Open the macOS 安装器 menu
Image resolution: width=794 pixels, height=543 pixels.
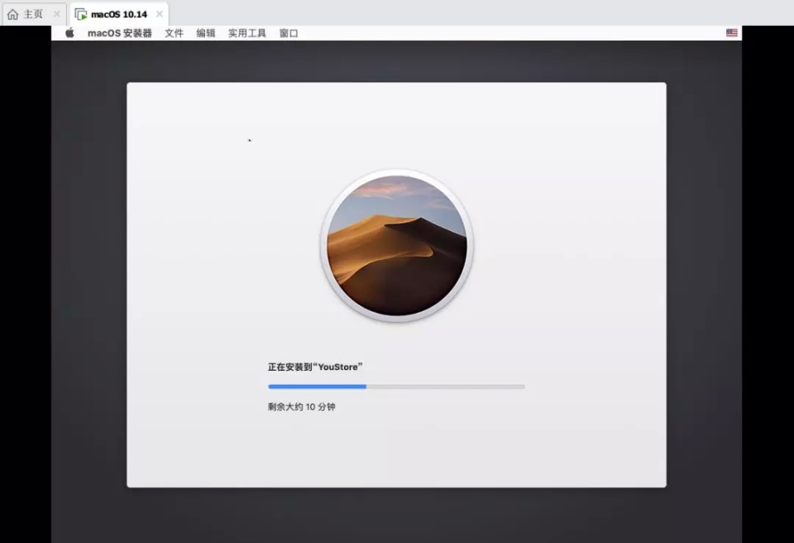119,33
